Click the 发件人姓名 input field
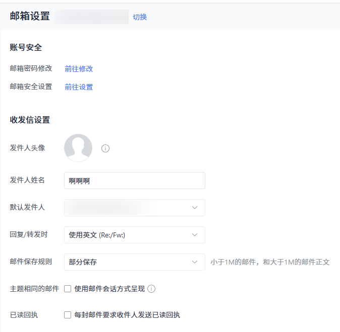The image size is (340, 332). 135,181
